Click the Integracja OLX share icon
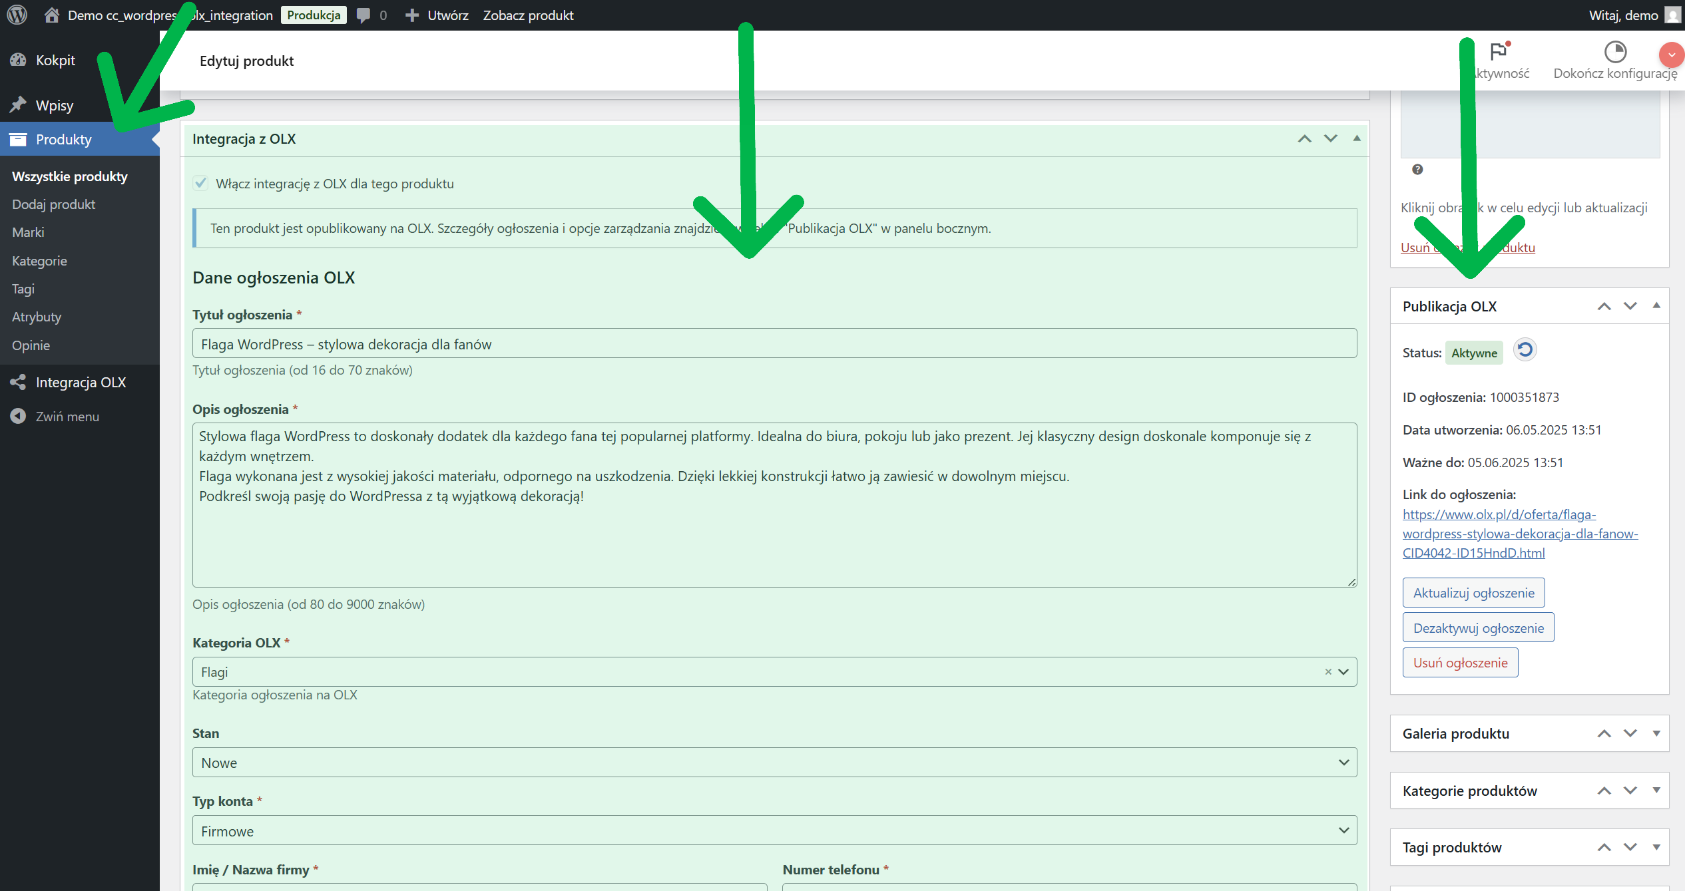The image size is (1685, 891). [x=18, y=382]
